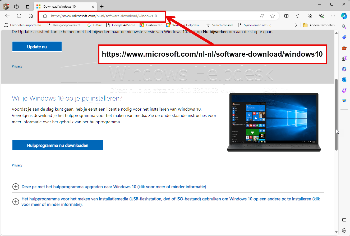Open Collections panel

[310, 16]
